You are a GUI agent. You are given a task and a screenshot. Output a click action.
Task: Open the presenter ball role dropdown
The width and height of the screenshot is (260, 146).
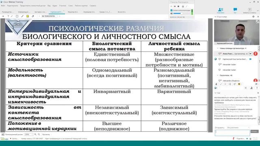tap(216, 88)
